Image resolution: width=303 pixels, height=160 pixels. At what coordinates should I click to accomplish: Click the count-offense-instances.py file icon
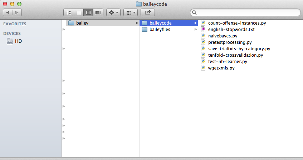tap(203, 23)
